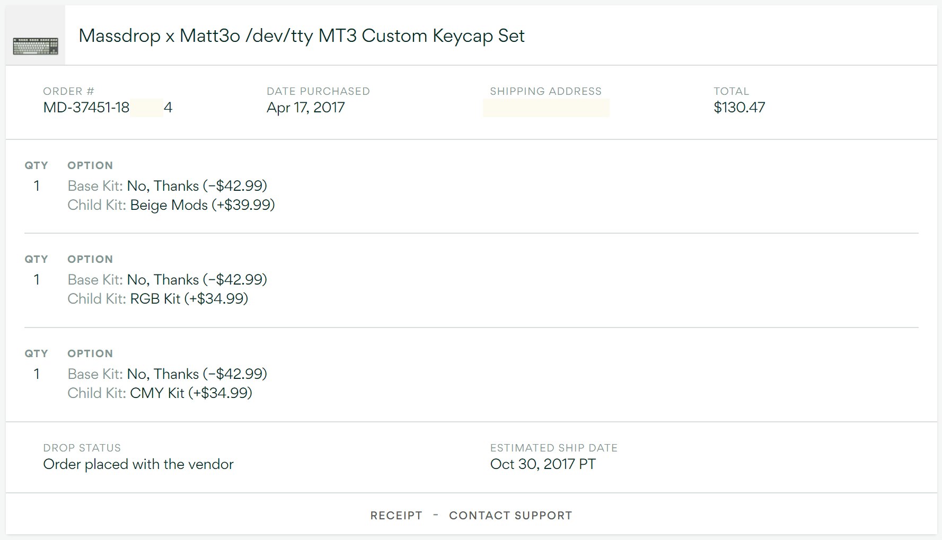Click the first Base Kit No, Thanks line
942x540 pixels.
[x=167, y=186]
